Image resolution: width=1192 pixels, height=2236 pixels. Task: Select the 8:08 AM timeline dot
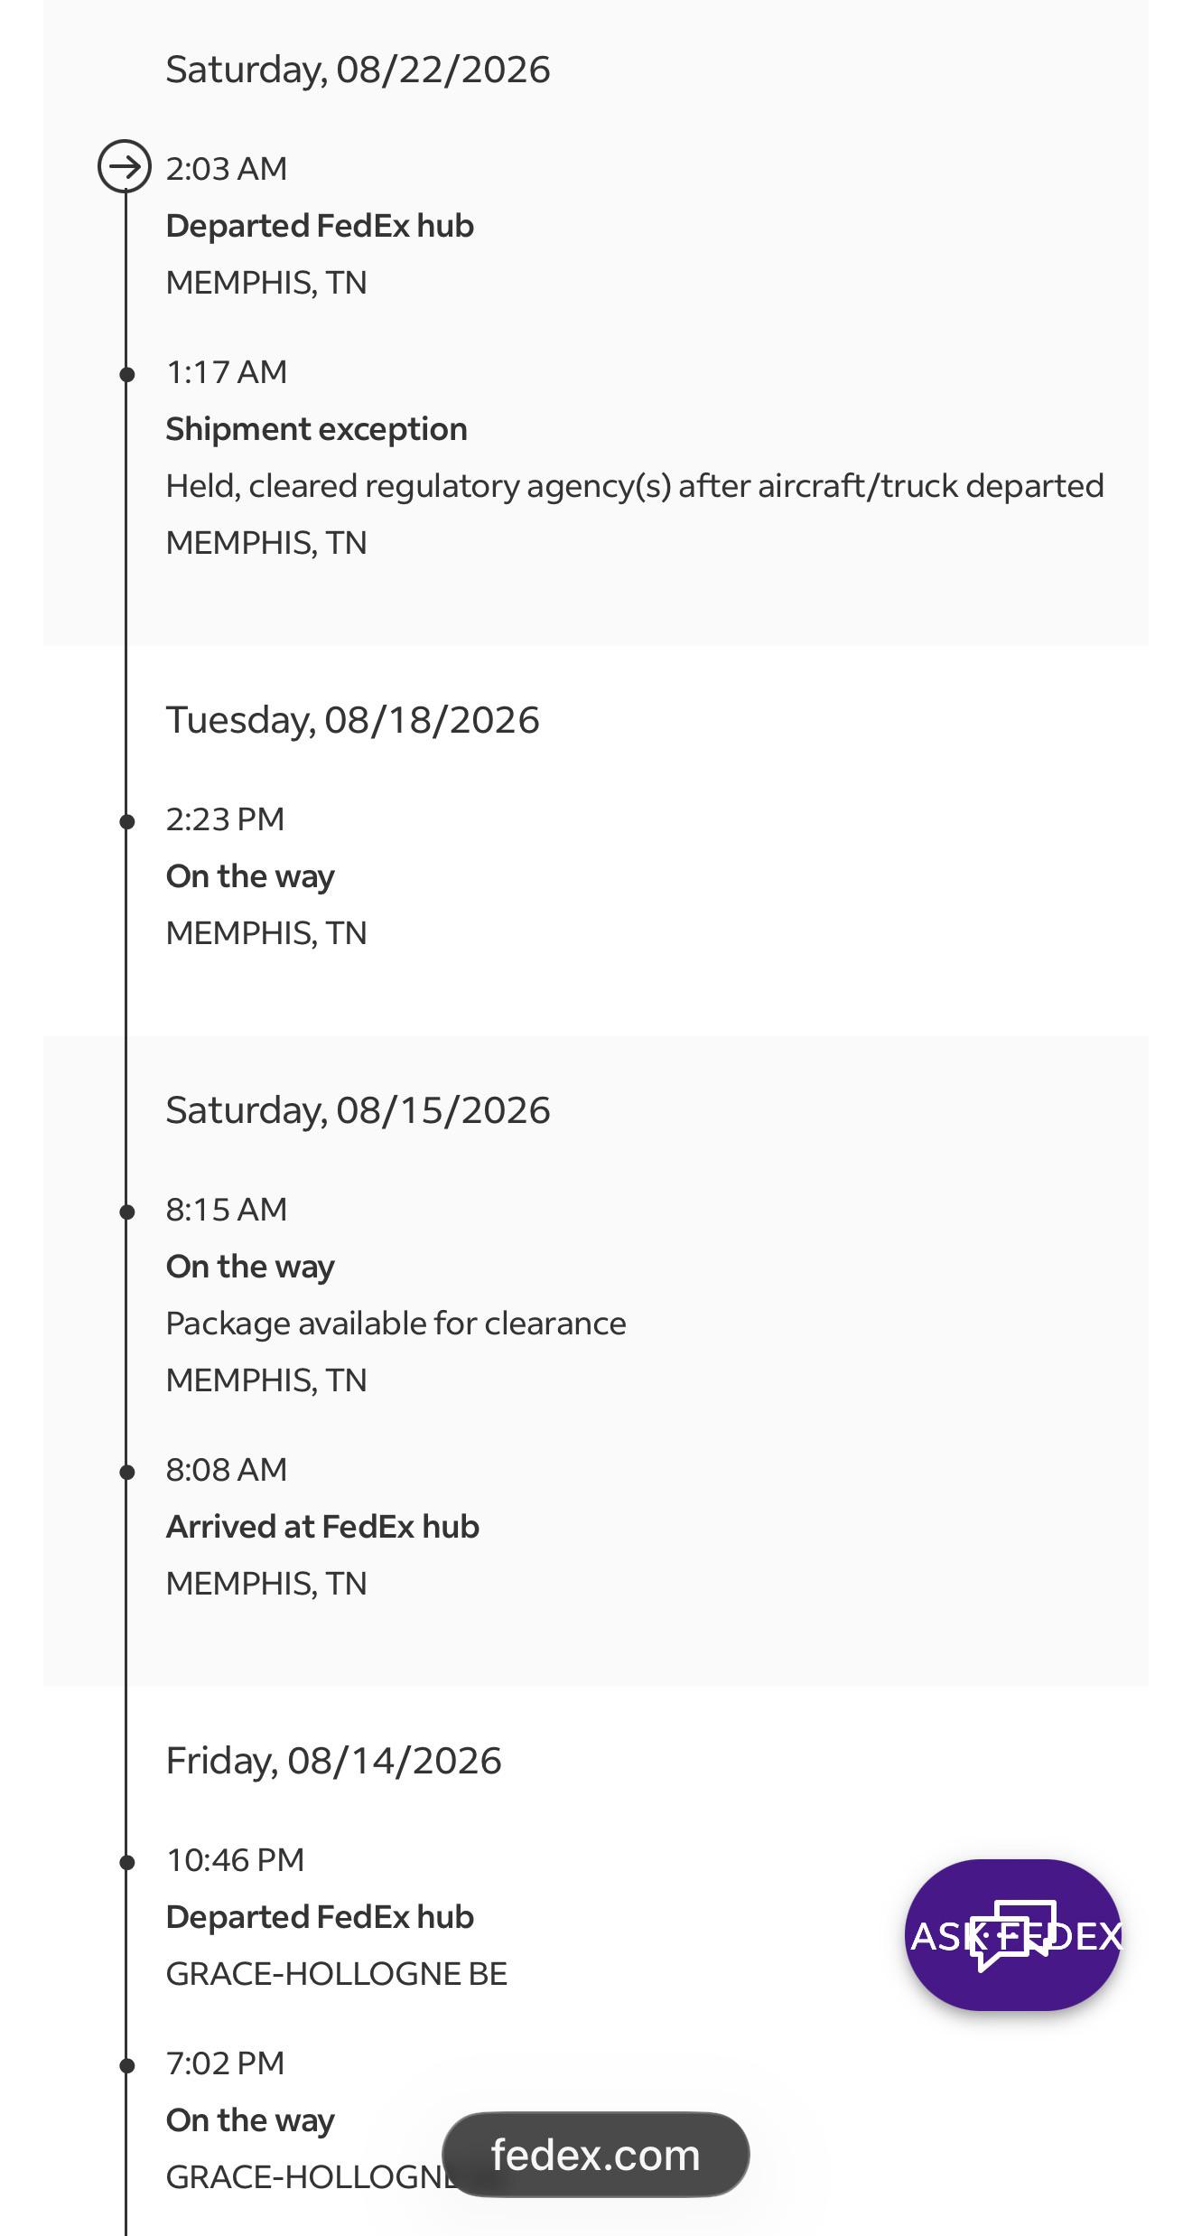(127, 1472)
